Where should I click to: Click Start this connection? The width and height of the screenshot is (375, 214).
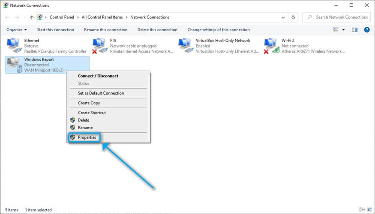[55, 30]
